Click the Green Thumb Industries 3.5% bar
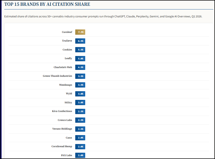The height and width of the screenshot is (159, 215). click(x=80, y=76)
